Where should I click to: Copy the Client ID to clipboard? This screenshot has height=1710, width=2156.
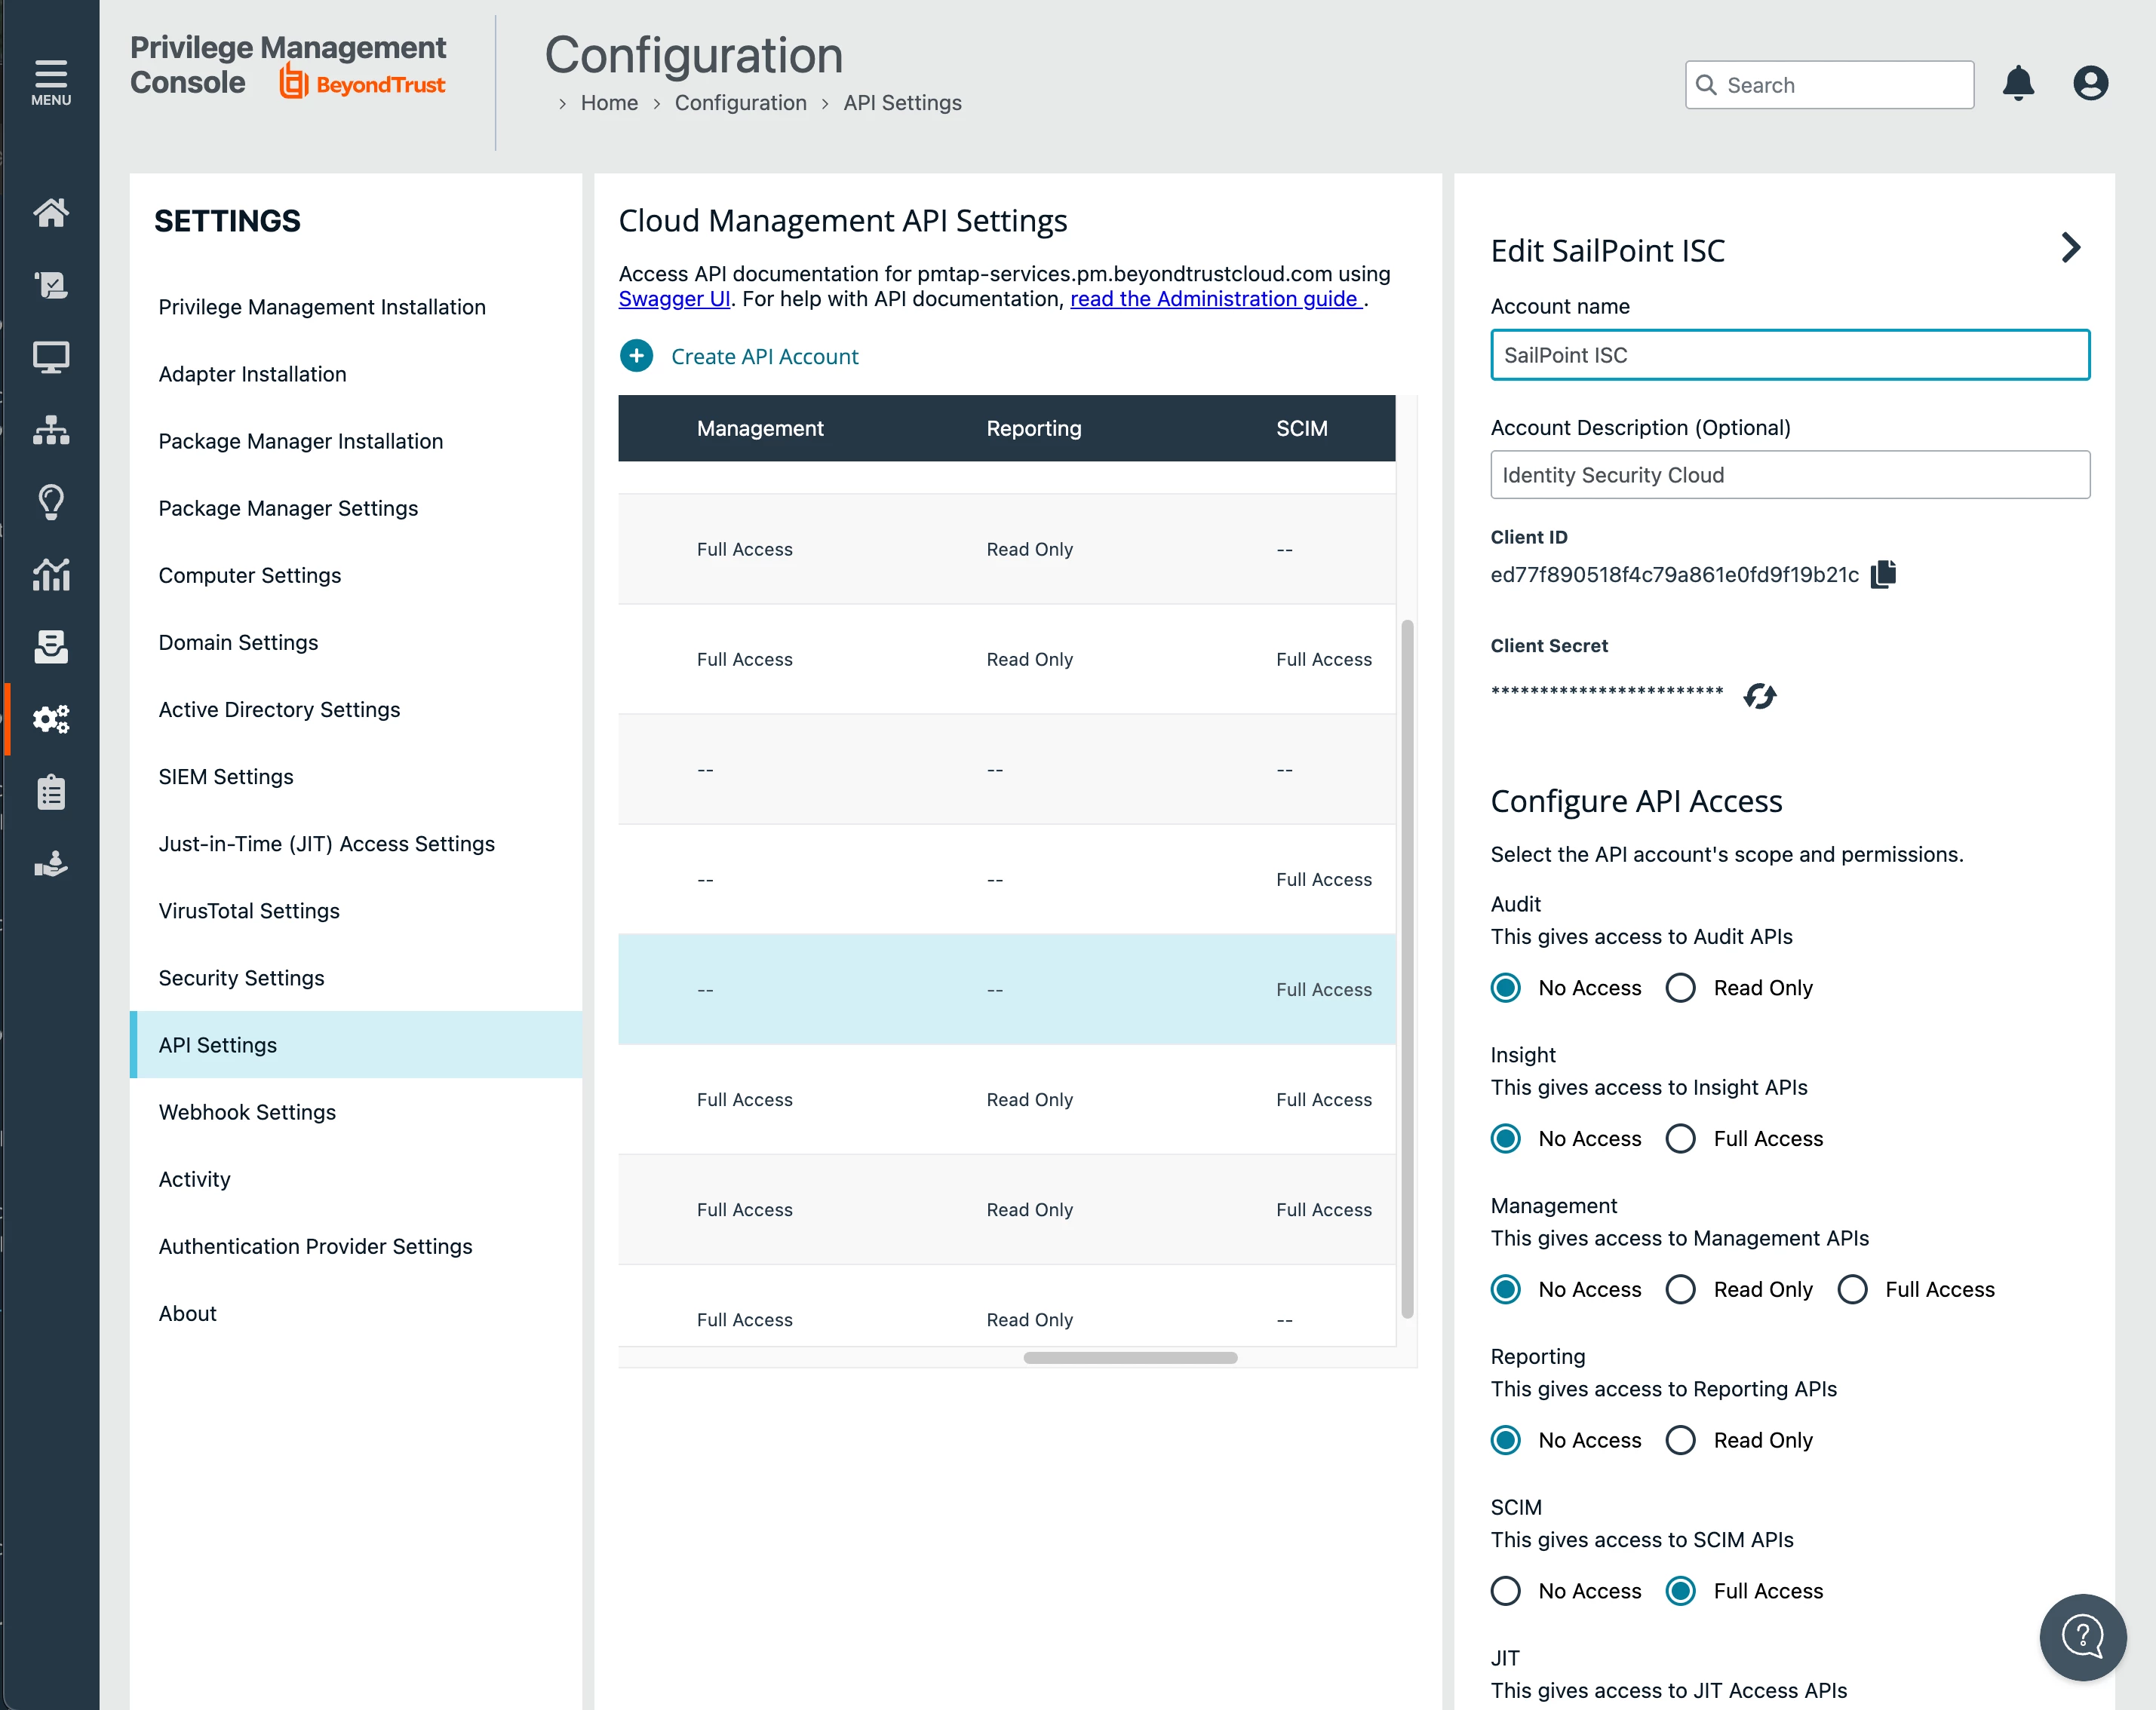1884,574
